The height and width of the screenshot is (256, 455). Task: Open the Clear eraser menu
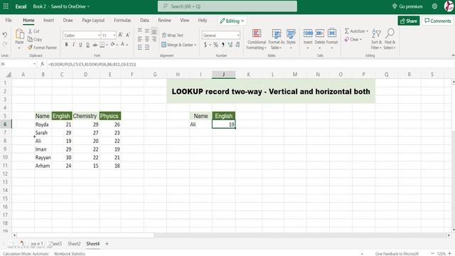pyautogui.click(x=353, y=39)
